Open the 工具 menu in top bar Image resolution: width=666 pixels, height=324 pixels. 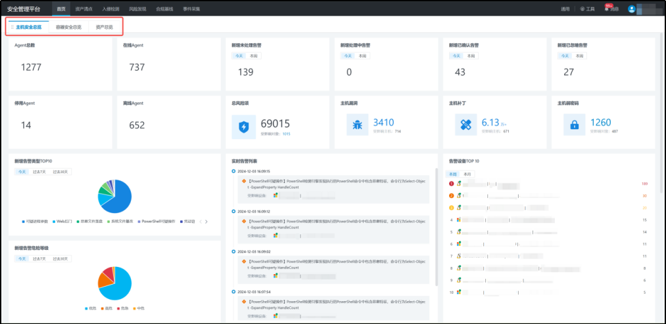587,9
